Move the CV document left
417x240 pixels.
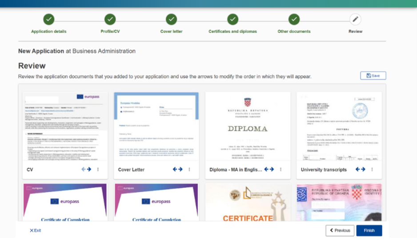(84, 169)
